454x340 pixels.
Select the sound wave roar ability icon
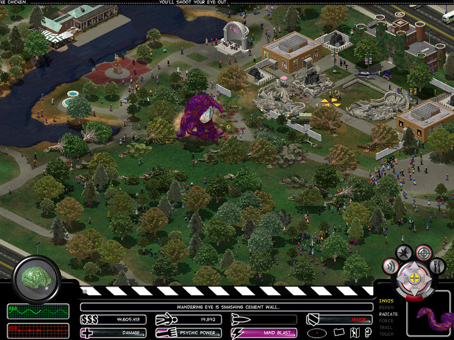pyautogui.click(x=390, y=266)
